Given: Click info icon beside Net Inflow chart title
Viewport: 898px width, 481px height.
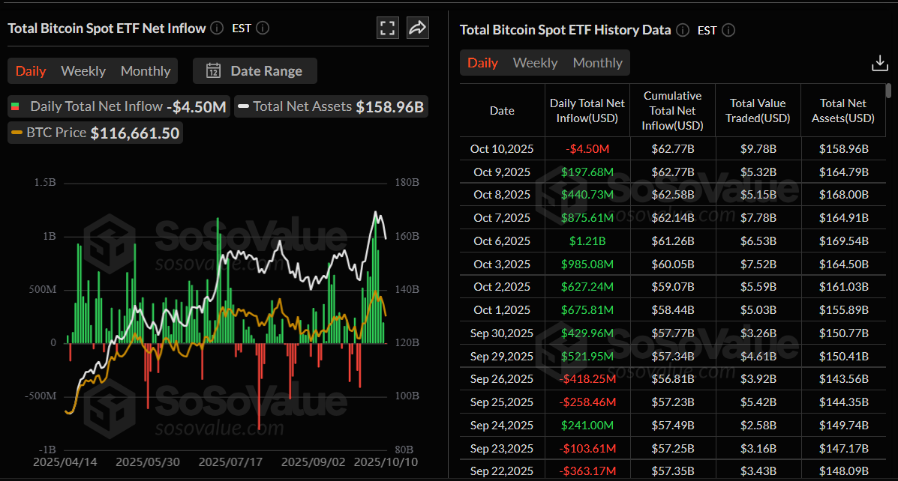Looking at the screenshot, I should point(217,28).
